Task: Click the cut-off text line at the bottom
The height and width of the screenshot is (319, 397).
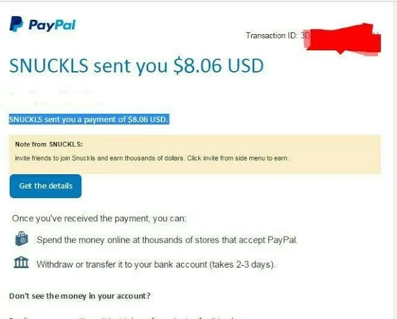Action: tap(124, 318)
